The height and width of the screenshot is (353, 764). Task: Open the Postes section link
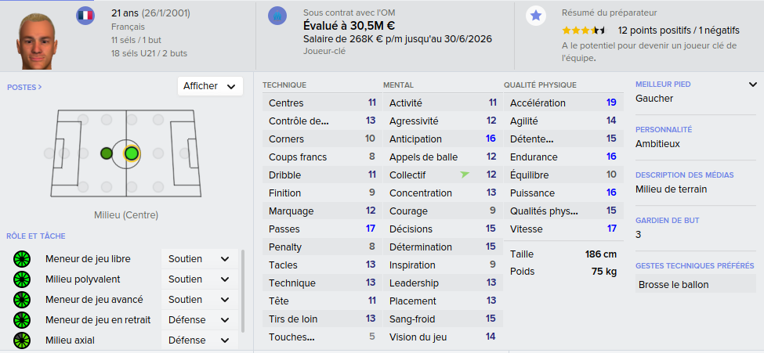pyautogui.click(x=24, y=87)
